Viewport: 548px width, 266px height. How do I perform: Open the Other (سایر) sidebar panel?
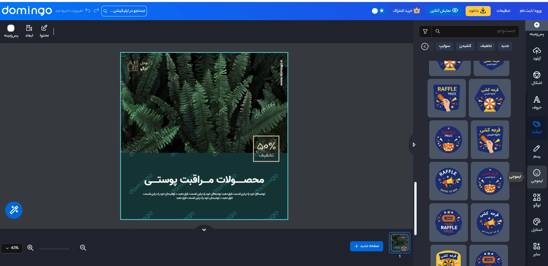(536, 250)
